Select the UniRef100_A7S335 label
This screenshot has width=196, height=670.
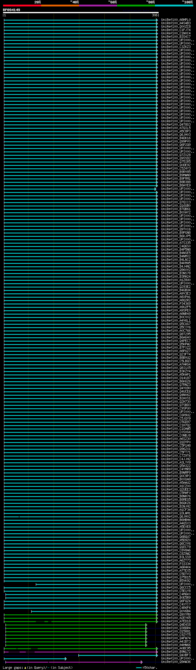click(176, 243)
